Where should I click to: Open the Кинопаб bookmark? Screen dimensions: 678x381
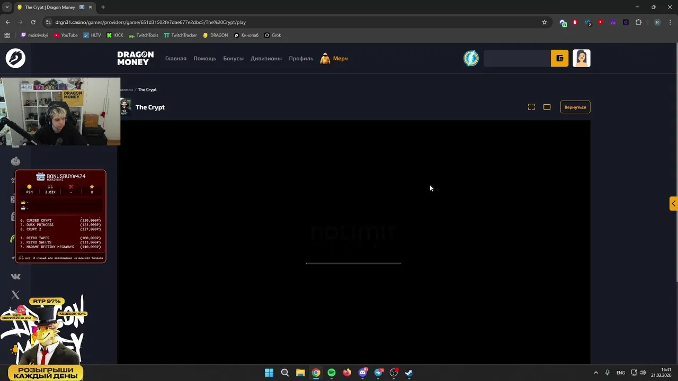click(x=246, y=35)
